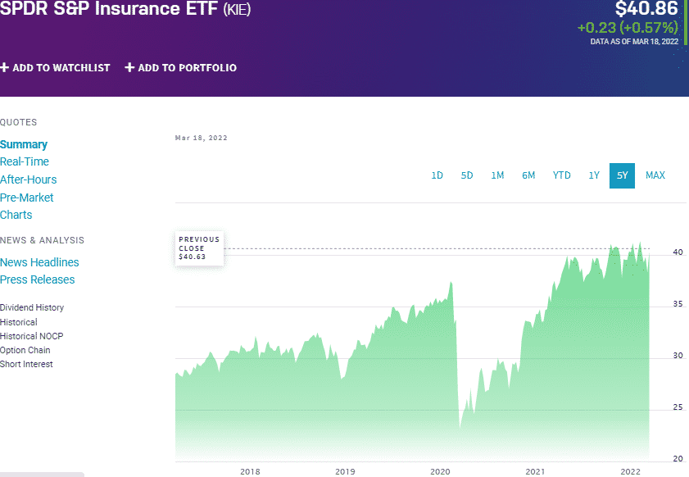Check Pre-Market trading activity
This screenshot has width=689, height=477.
27,198
